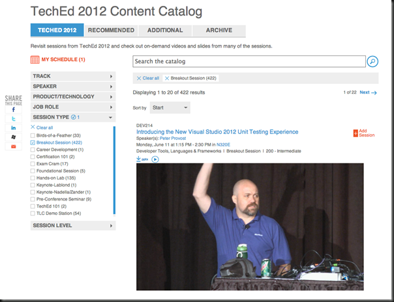Check Foundational Session (5)

[x=33, y=171]
